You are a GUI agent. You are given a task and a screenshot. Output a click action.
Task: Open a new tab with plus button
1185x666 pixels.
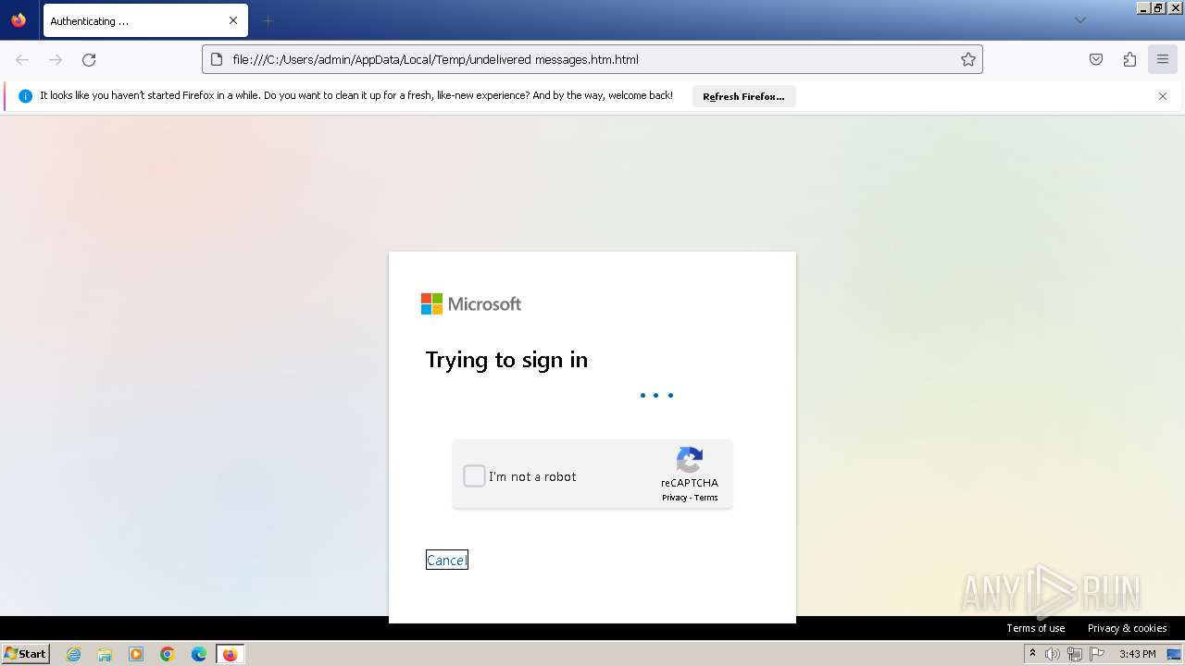268,20
